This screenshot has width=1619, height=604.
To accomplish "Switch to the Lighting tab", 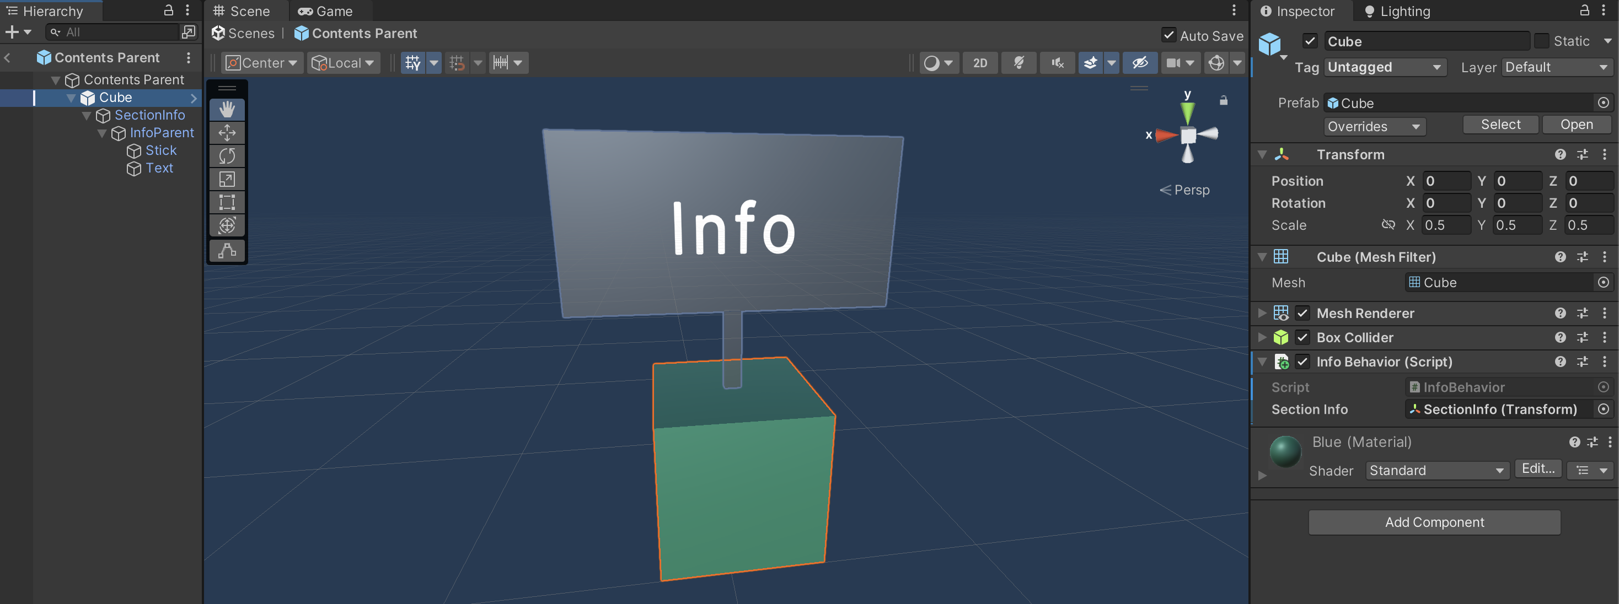I will (1397, 10).
